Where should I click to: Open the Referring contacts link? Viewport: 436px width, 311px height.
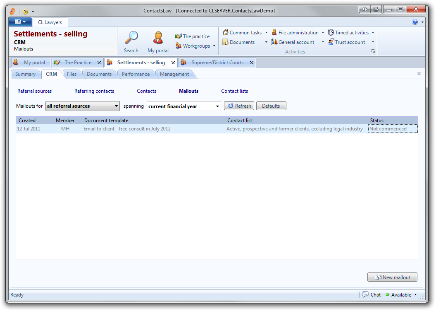[94, 91]
